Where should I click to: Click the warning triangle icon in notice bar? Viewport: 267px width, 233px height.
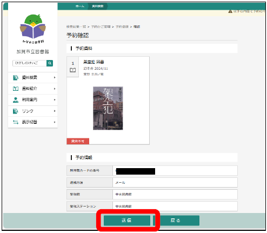[230, 11]
